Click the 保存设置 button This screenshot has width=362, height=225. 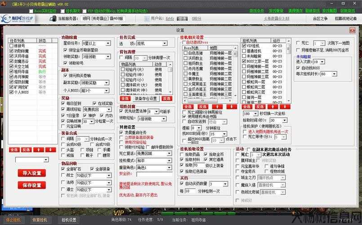click(31, 185)
